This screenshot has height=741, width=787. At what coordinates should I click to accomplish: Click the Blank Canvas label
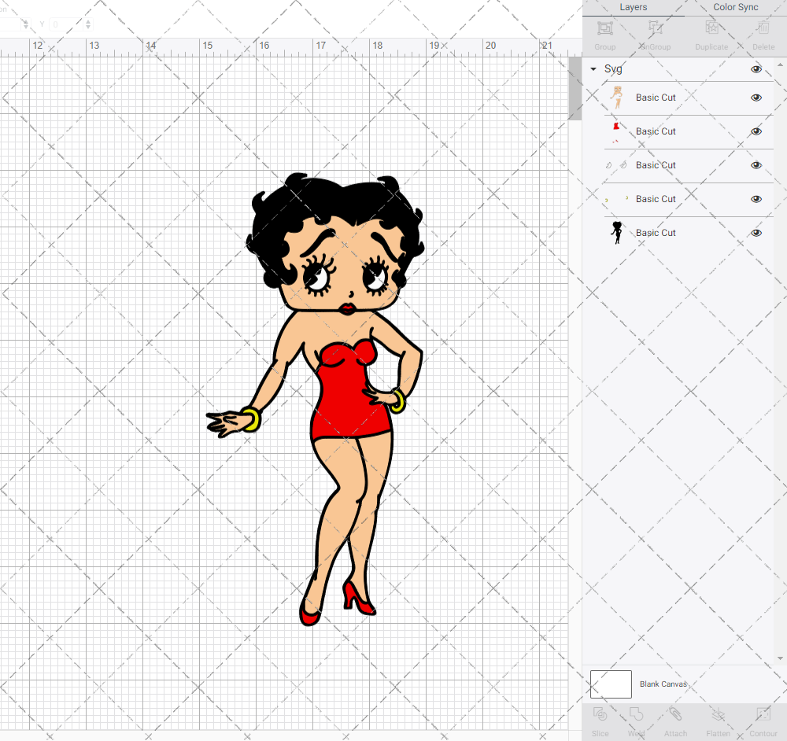[663, 684]
